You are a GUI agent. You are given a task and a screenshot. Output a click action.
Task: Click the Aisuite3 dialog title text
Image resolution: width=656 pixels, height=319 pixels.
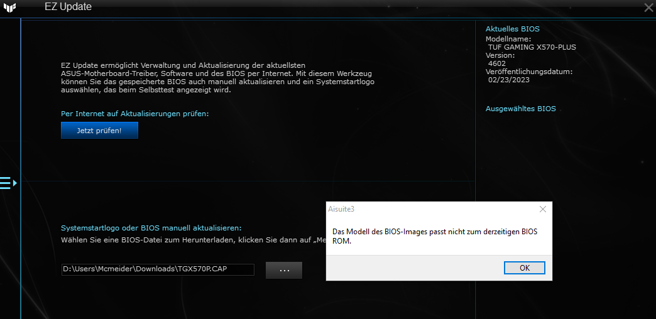pyautogui.click(x=341, y=209)
